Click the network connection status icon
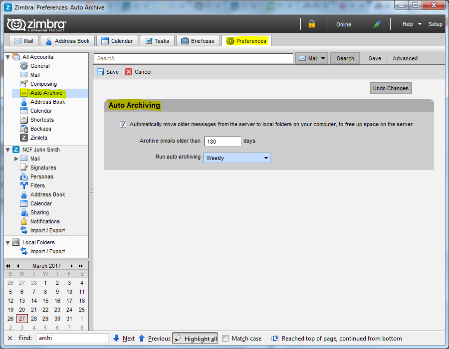This screenshot has height=349, width=449. pyautogui.click(x=377, y=24)
